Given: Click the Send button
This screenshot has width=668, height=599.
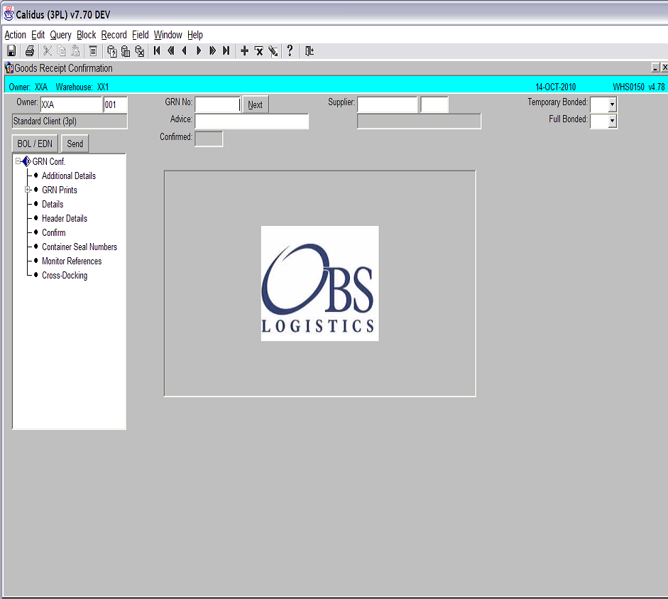Looking at the screenshot, I should [75, 144].
